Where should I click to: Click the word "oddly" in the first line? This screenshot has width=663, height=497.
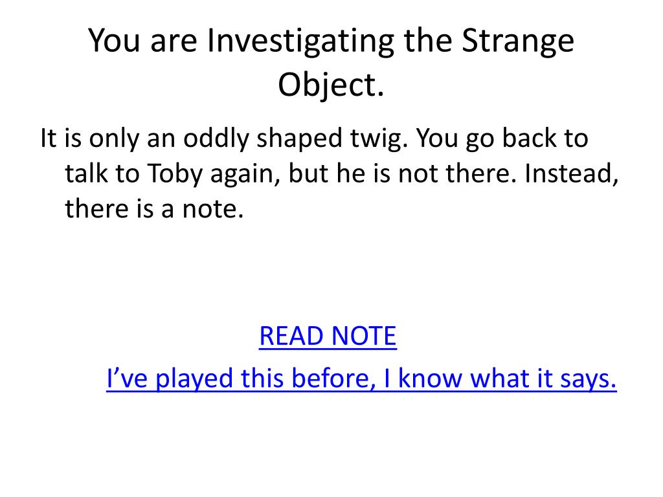pyautogui.click(x=216, y=138)
